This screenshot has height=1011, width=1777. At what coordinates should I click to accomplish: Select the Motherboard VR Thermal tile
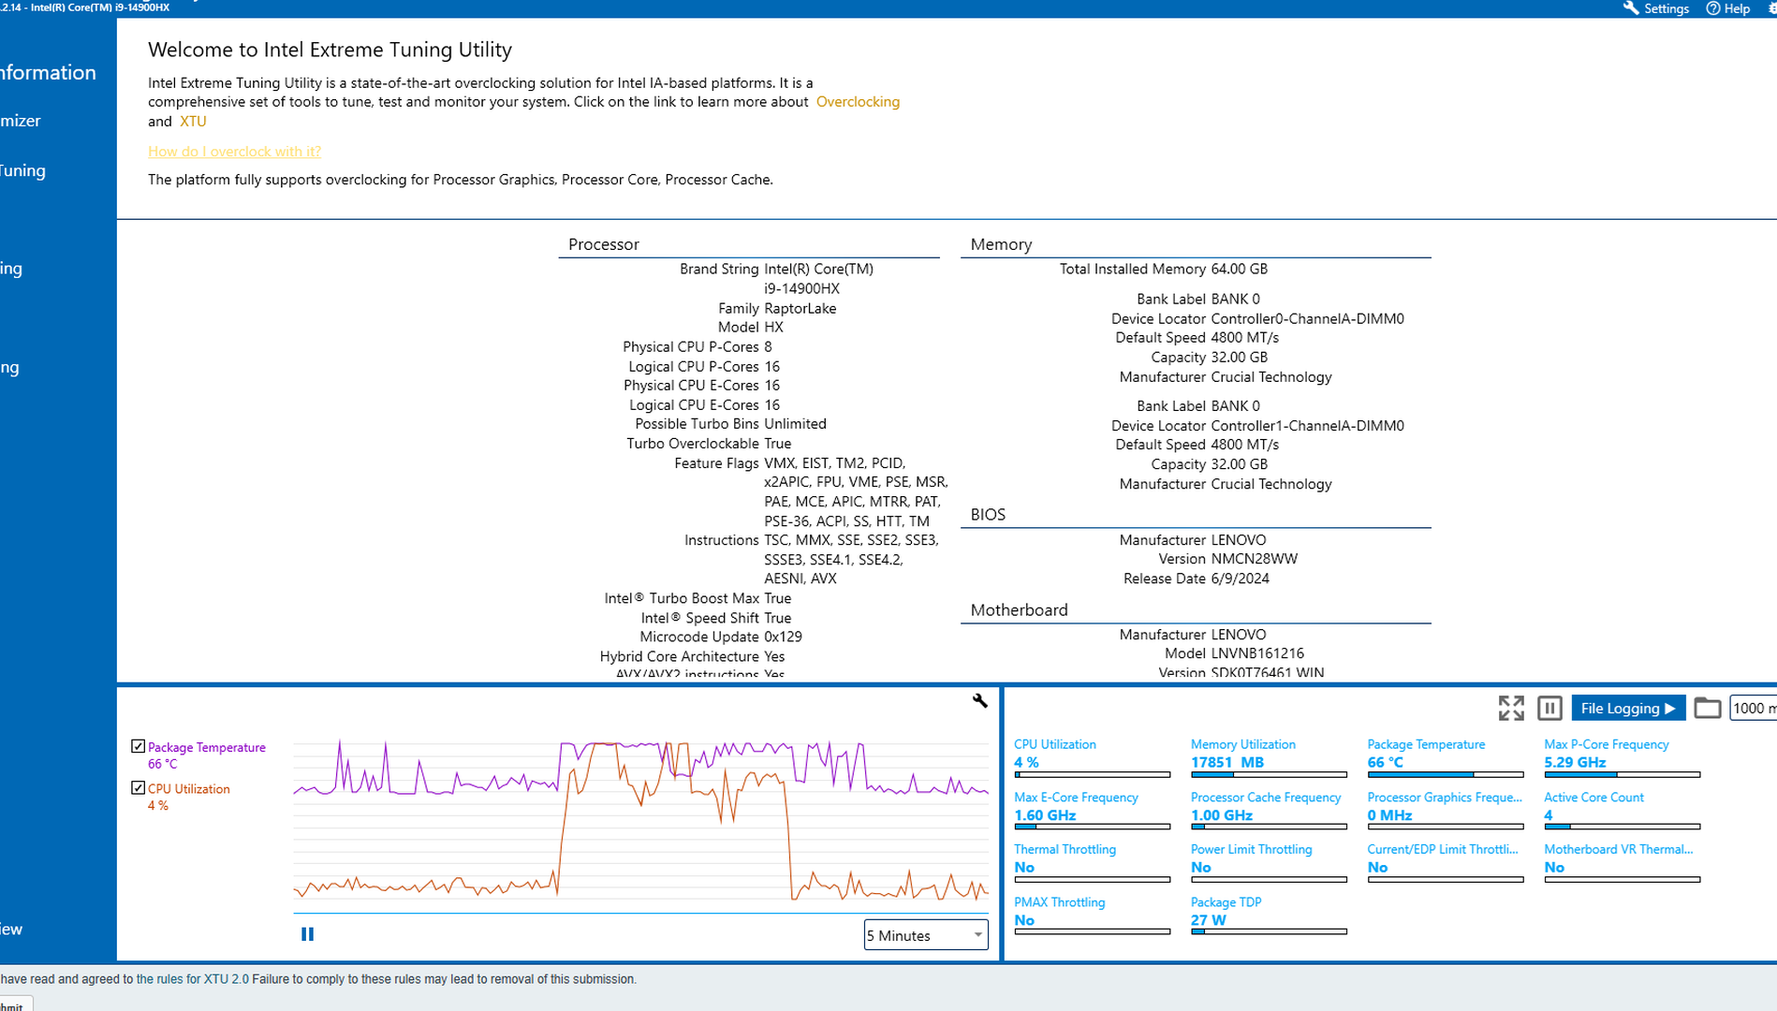coord(1622,864)
